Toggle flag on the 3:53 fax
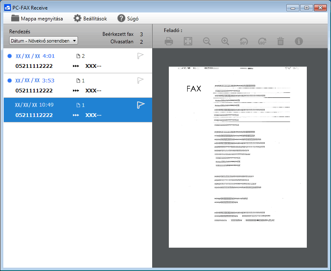This screenshot has height=271, width=331. tap(140, 80)
